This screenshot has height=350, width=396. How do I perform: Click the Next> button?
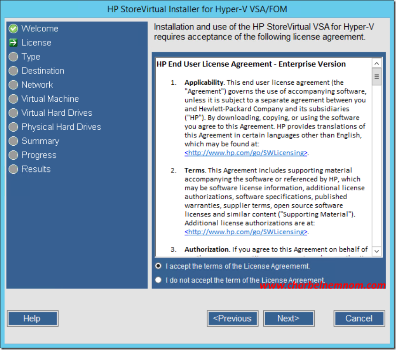tap(289, 319)
